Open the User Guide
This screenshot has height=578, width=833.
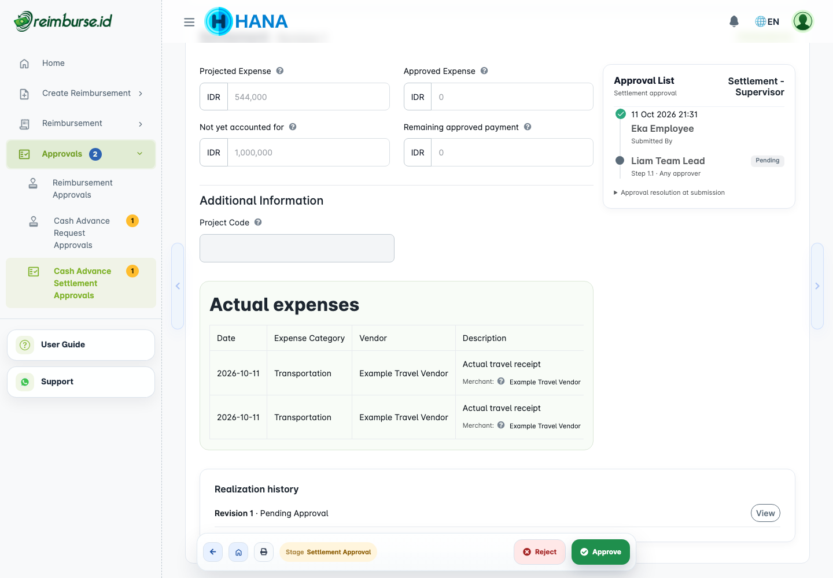pos(81,344)
